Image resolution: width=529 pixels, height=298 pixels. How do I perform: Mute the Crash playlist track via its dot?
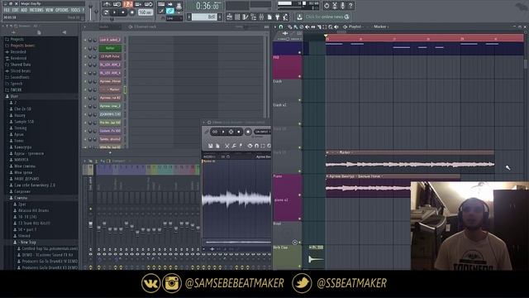pos(299,100)
